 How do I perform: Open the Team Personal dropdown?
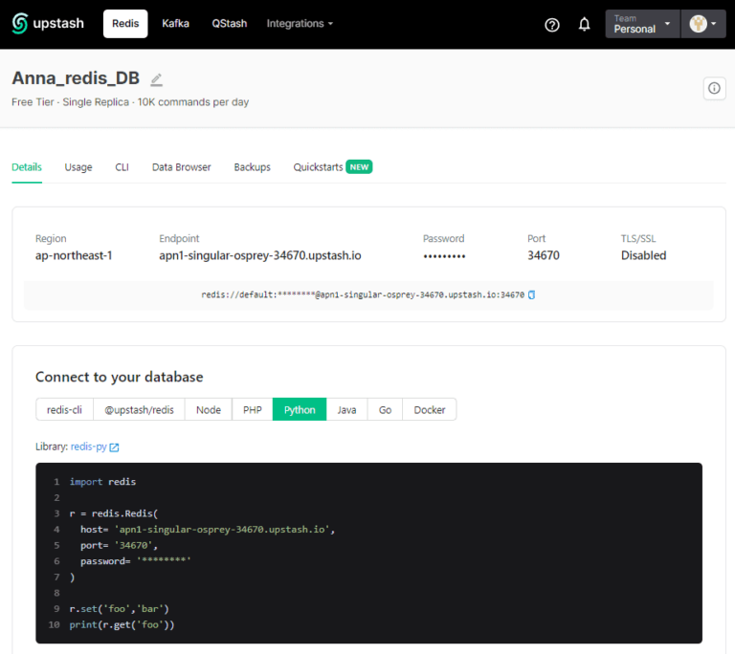[642, 24]
